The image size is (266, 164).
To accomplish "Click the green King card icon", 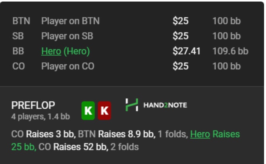I will 88,111.
